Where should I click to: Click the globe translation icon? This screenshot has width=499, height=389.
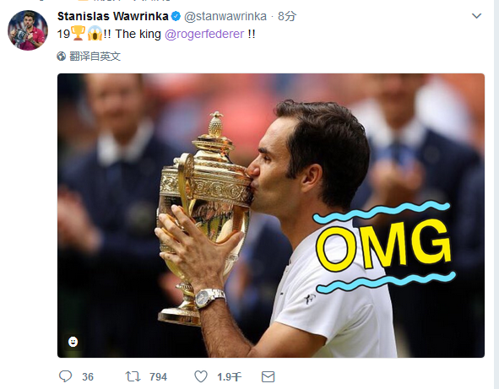coord(62,57)
